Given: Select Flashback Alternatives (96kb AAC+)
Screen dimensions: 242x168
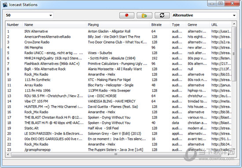Looking at the screenshot, I should [x=52, y=64].
